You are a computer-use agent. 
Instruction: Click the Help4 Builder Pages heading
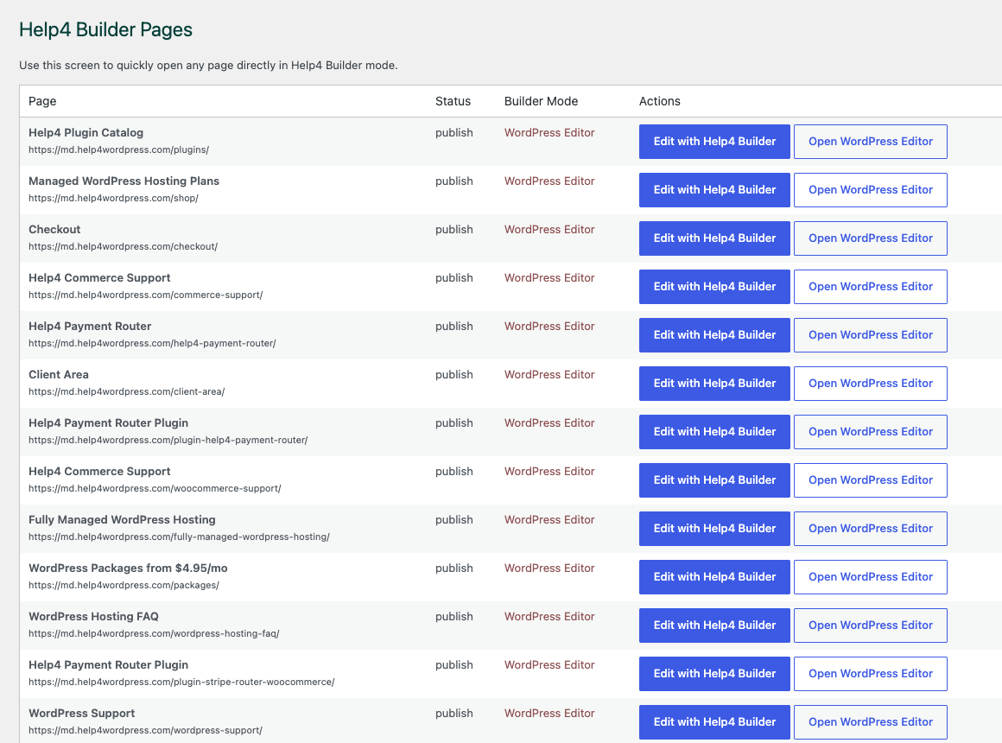click(x=105, y=29)
